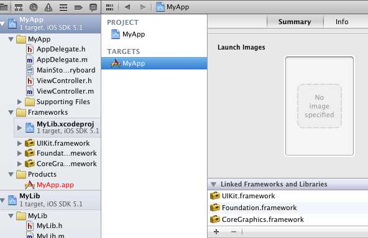Collapse the MyLib root project
Viewport: 368px width, 238px height.
point(2,200)
